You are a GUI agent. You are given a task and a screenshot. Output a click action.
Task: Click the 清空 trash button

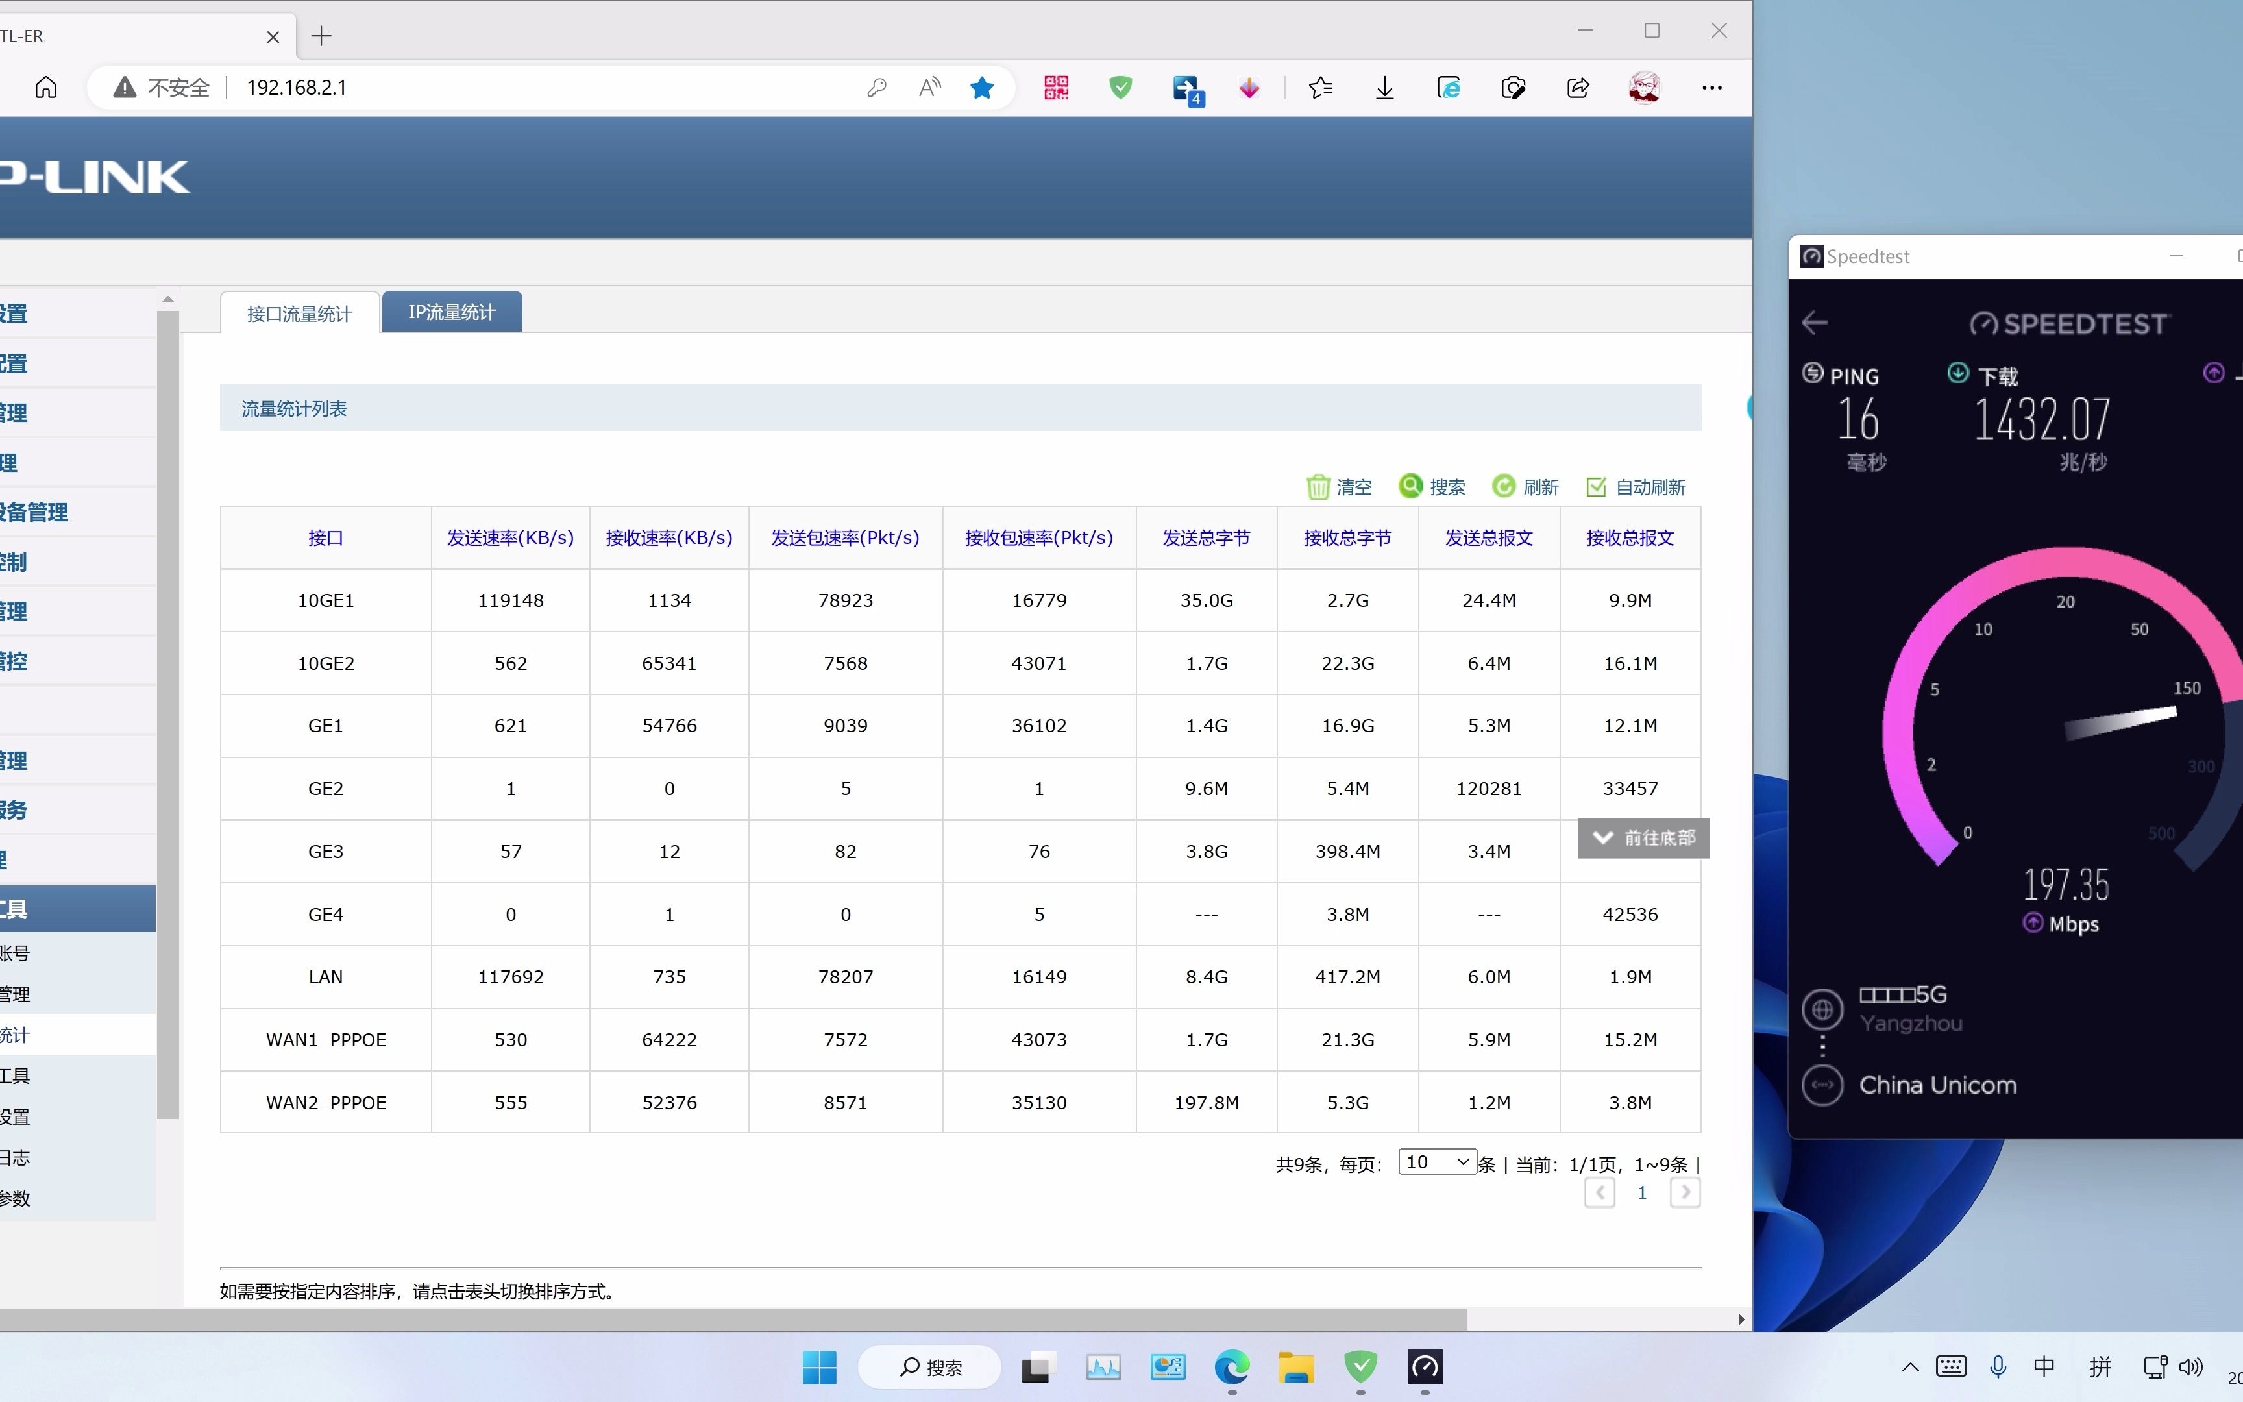click(1338, 487)
